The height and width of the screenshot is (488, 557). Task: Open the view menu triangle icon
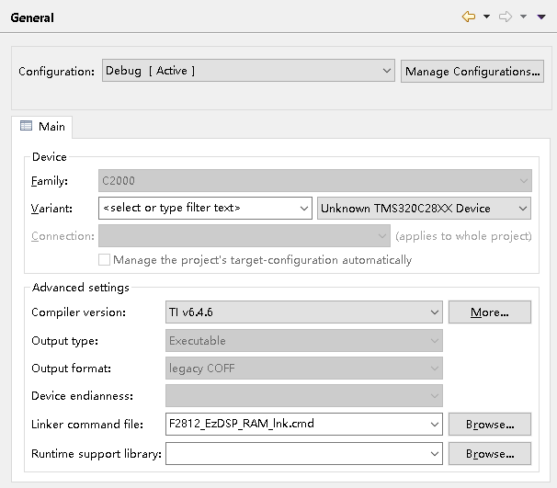(540, 17)
